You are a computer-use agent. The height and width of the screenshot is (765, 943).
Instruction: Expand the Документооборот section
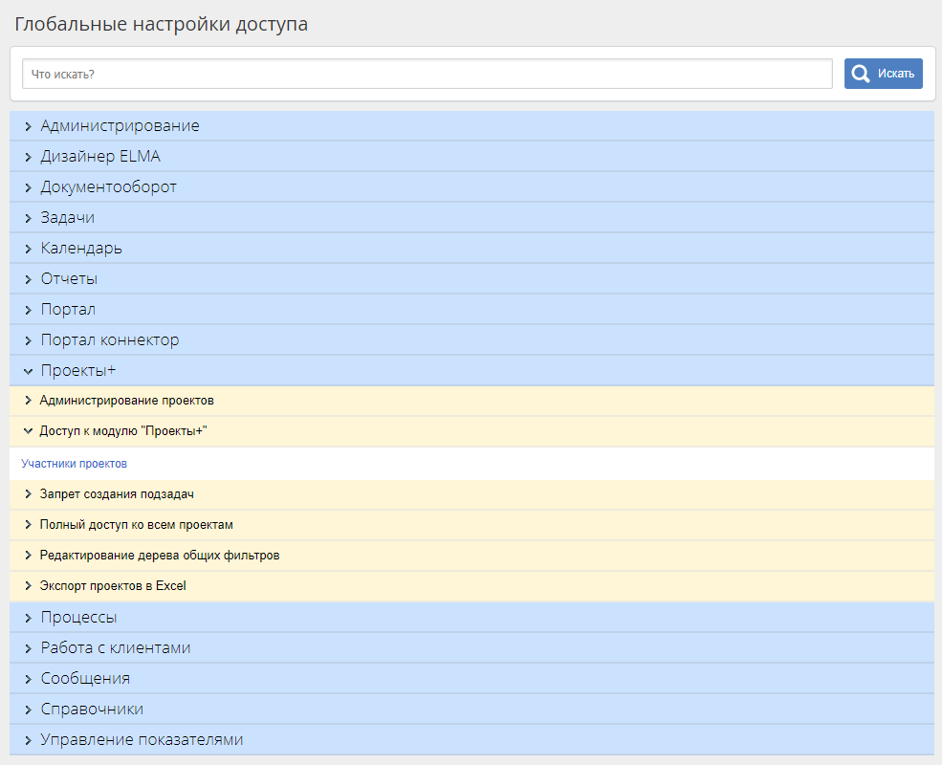[108, 187]
